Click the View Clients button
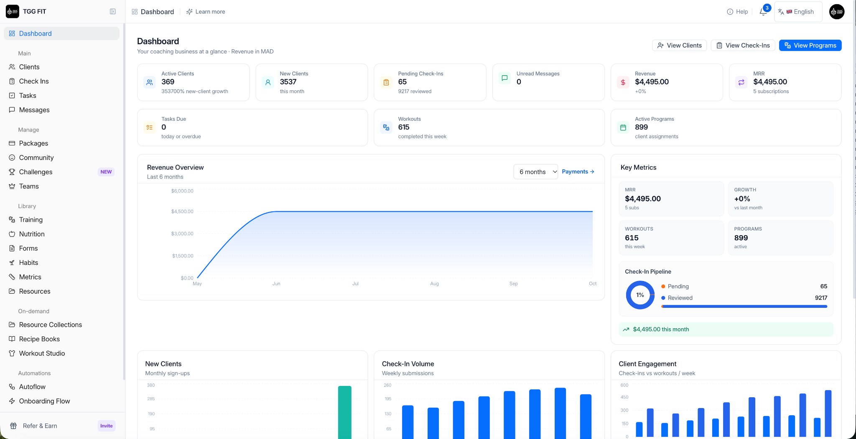This screenshot has width=856, height=439. click(679, 46)
